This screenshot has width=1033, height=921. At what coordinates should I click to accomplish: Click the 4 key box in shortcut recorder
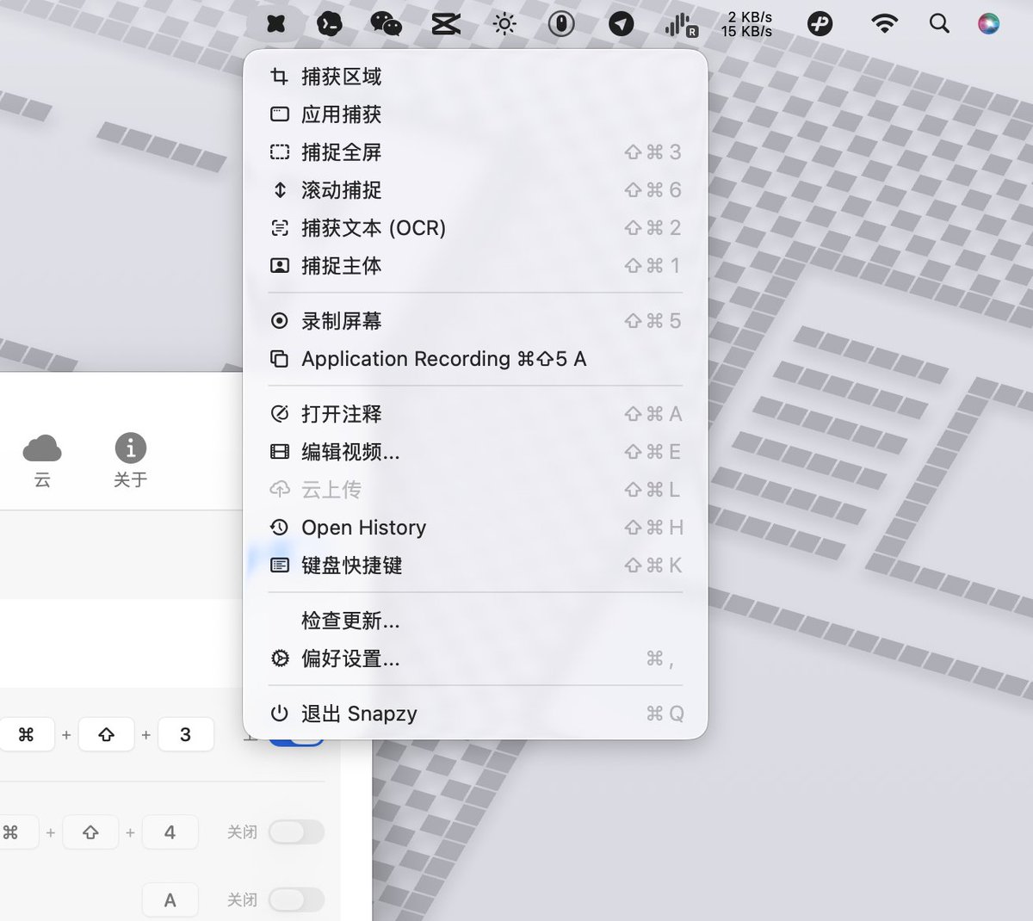tap(170, 832)
